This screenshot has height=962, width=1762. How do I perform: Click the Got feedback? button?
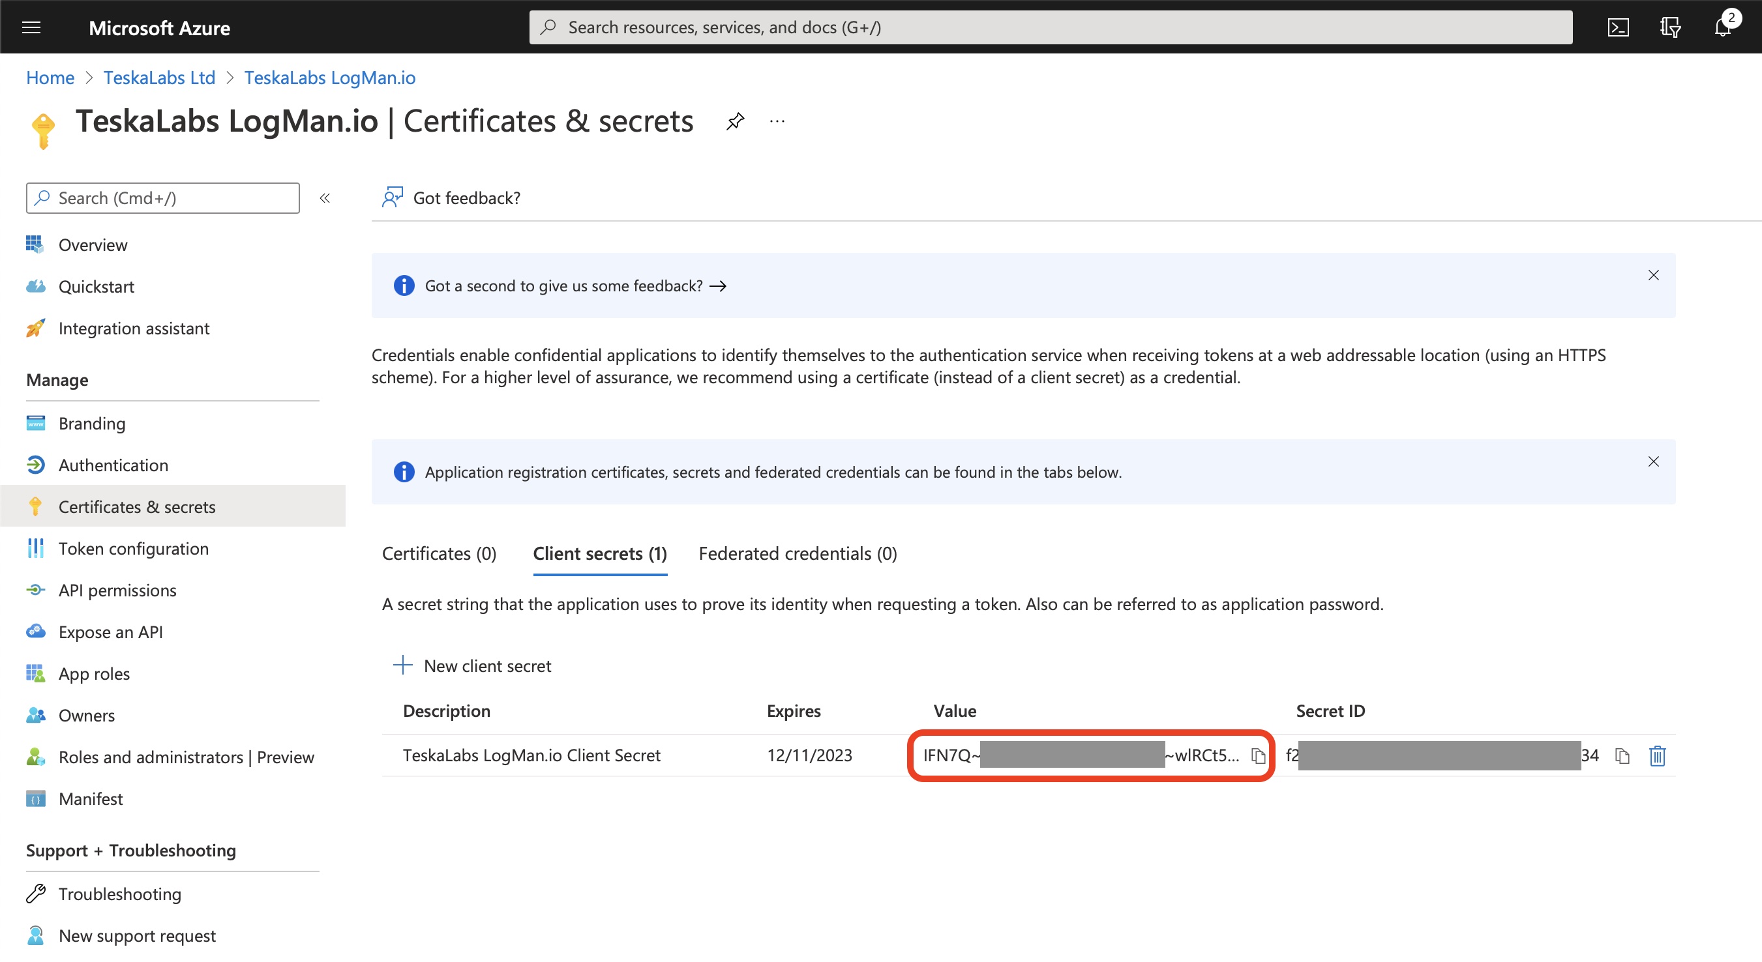pyautogui.click(x=451, y=197)
